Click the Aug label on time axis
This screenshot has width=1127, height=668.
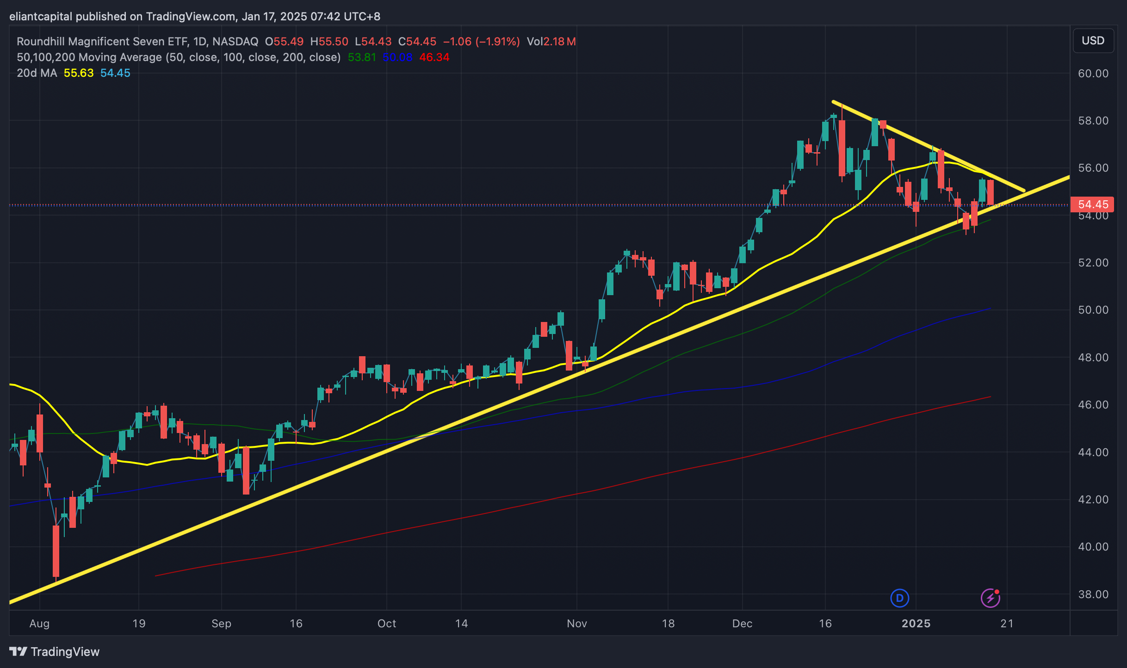point(39,624)
